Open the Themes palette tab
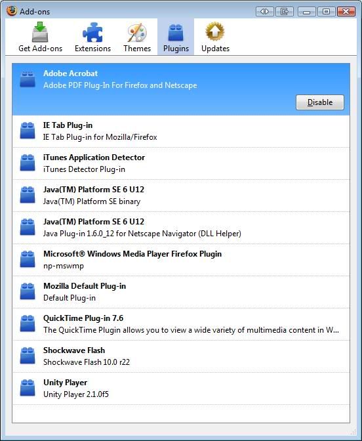Screen dimensions: 362x441 click(137, 37)
